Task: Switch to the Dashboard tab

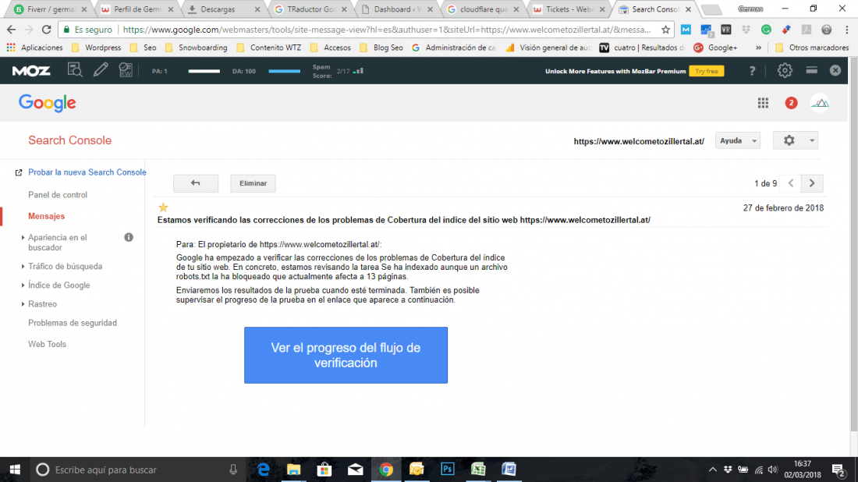Action: pyautogui.click(x=396, y=9)
